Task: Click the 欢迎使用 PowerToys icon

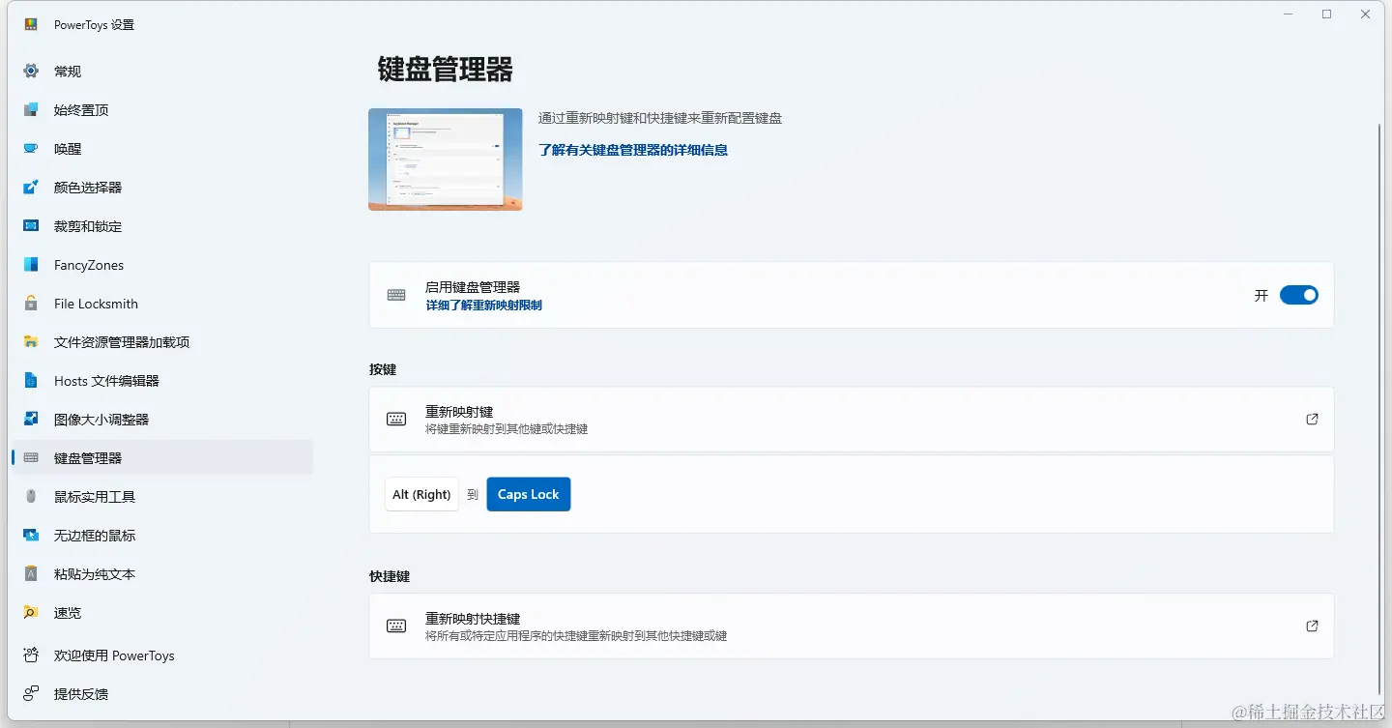Action: 31,655
